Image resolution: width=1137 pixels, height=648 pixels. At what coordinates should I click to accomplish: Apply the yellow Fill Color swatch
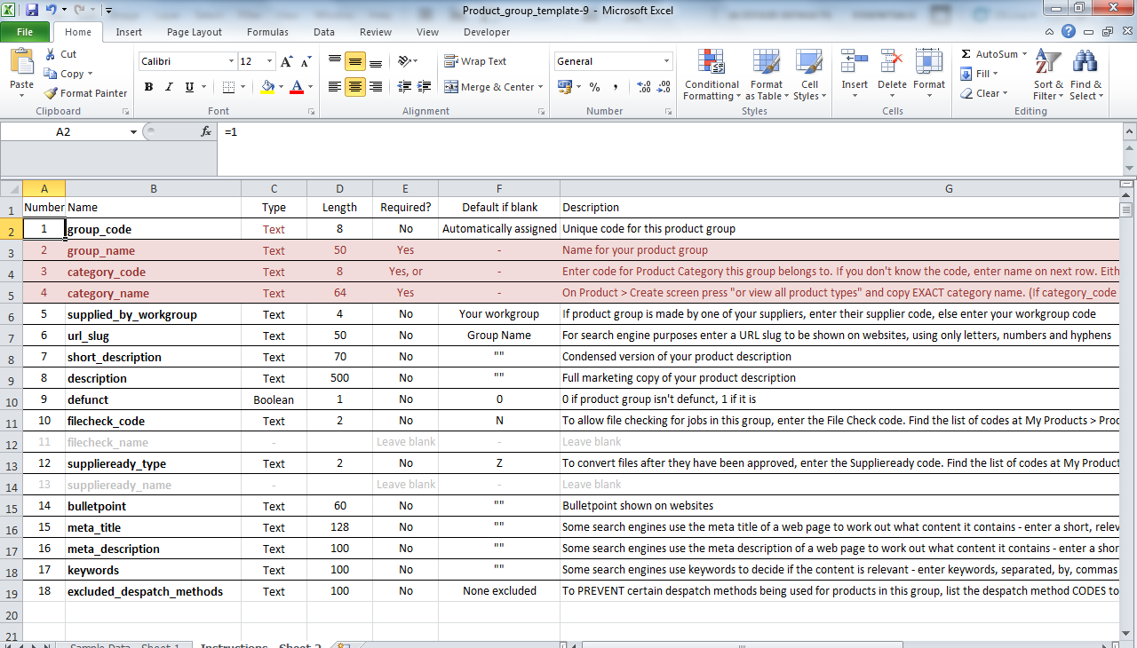point(267,87)
